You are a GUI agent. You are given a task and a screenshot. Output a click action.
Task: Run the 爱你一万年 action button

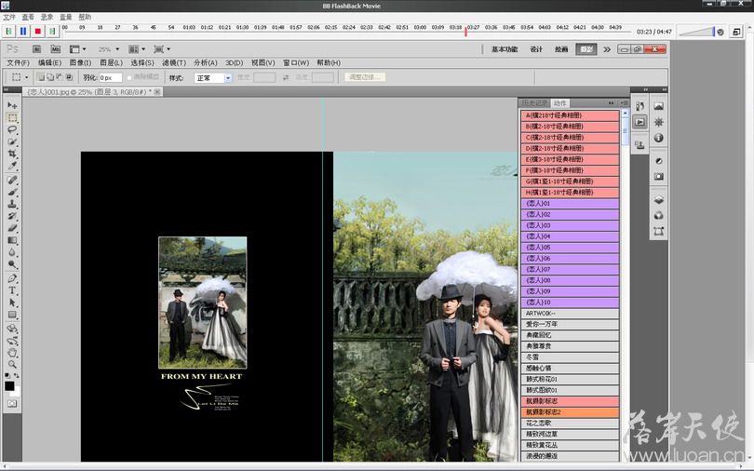pos(570,325)
